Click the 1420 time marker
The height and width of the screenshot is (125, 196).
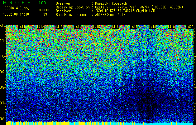tap(190, 27)
